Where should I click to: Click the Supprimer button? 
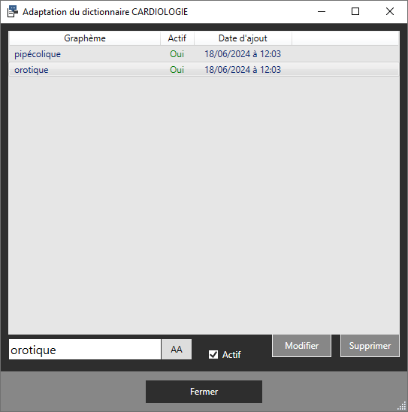tap(370, 346)
